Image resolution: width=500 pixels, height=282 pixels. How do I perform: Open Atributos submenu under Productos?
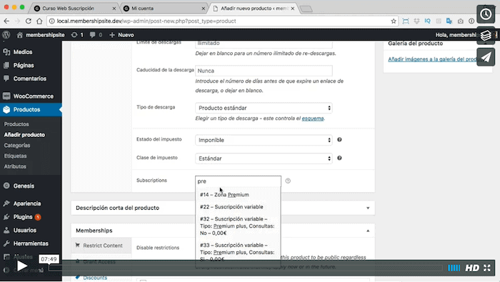coord(15,166)
